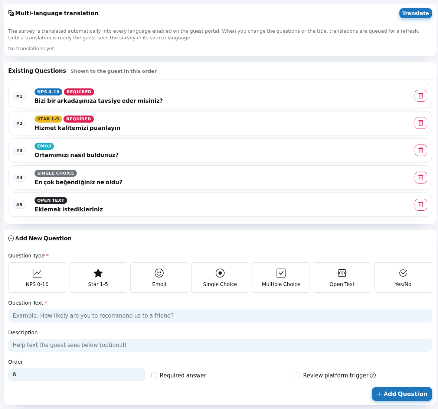Focus the Question Text input field
The height and width of the screenshot is (409, 438).
(220, 316)
